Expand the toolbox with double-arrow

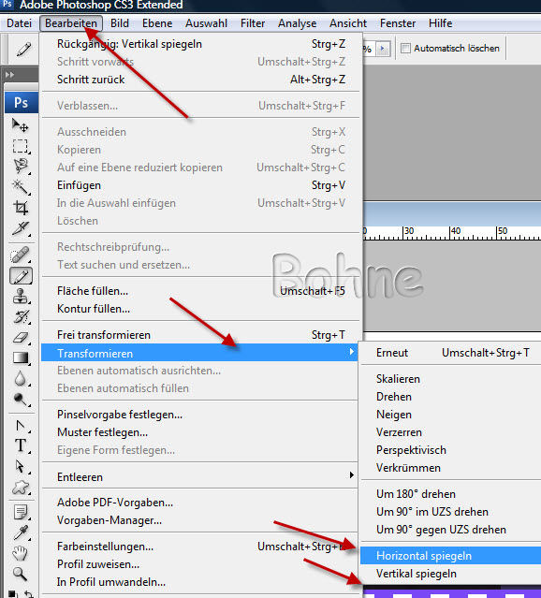pos(10,75)
